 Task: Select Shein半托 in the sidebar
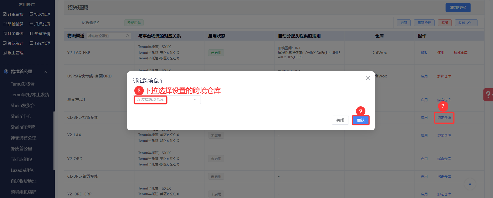[x=21, y=116]
